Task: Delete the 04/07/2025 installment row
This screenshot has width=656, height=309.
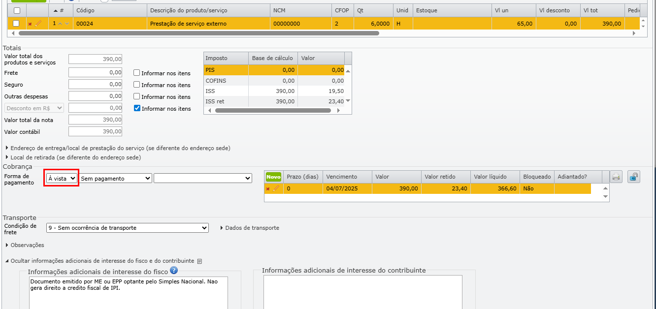Action: click(x=268, y=188)
